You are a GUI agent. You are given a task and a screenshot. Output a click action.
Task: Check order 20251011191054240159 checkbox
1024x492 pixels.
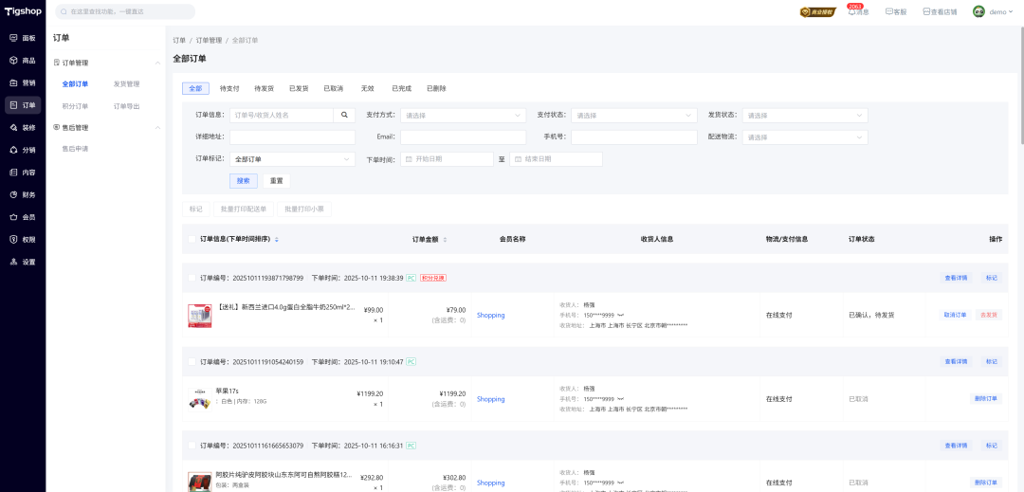coord(192,361)
